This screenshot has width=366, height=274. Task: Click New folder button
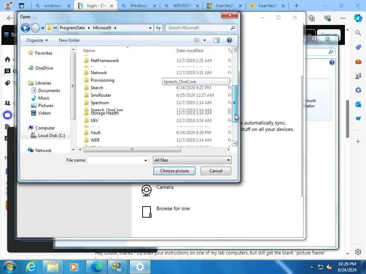[x=69, y=40]
